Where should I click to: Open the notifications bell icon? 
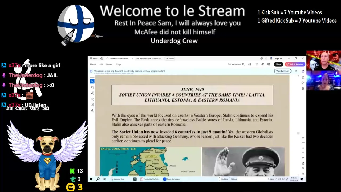tap(266, 58)
